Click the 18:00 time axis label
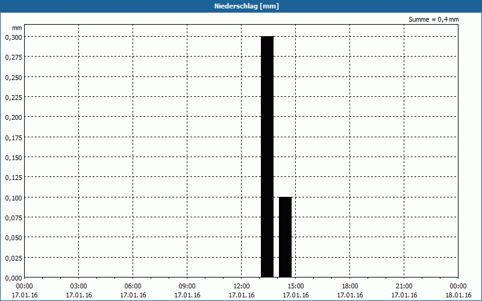The width and height of the screenshot is (482, 301). [x=350, y=287]
